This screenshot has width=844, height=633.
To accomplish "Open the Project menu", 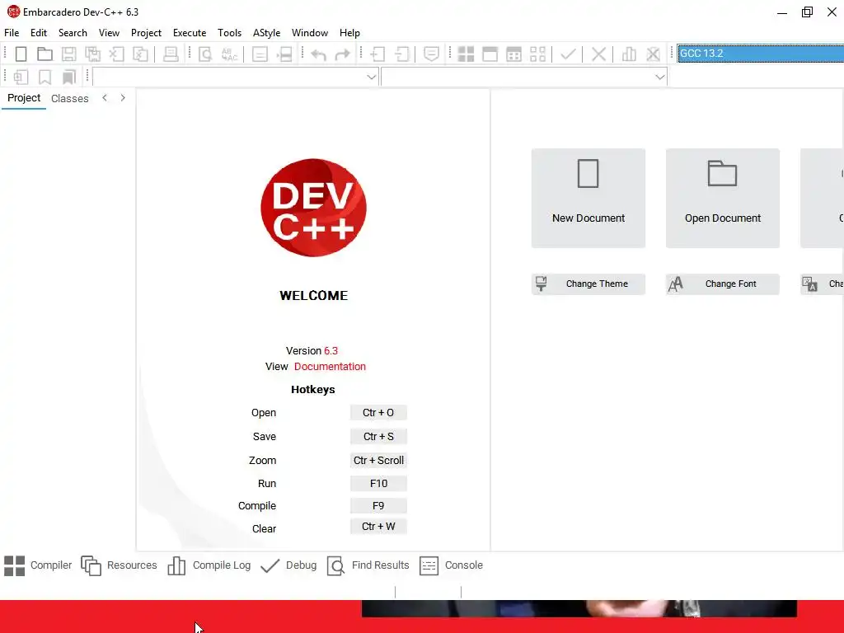I will click(x=147, y=33).
